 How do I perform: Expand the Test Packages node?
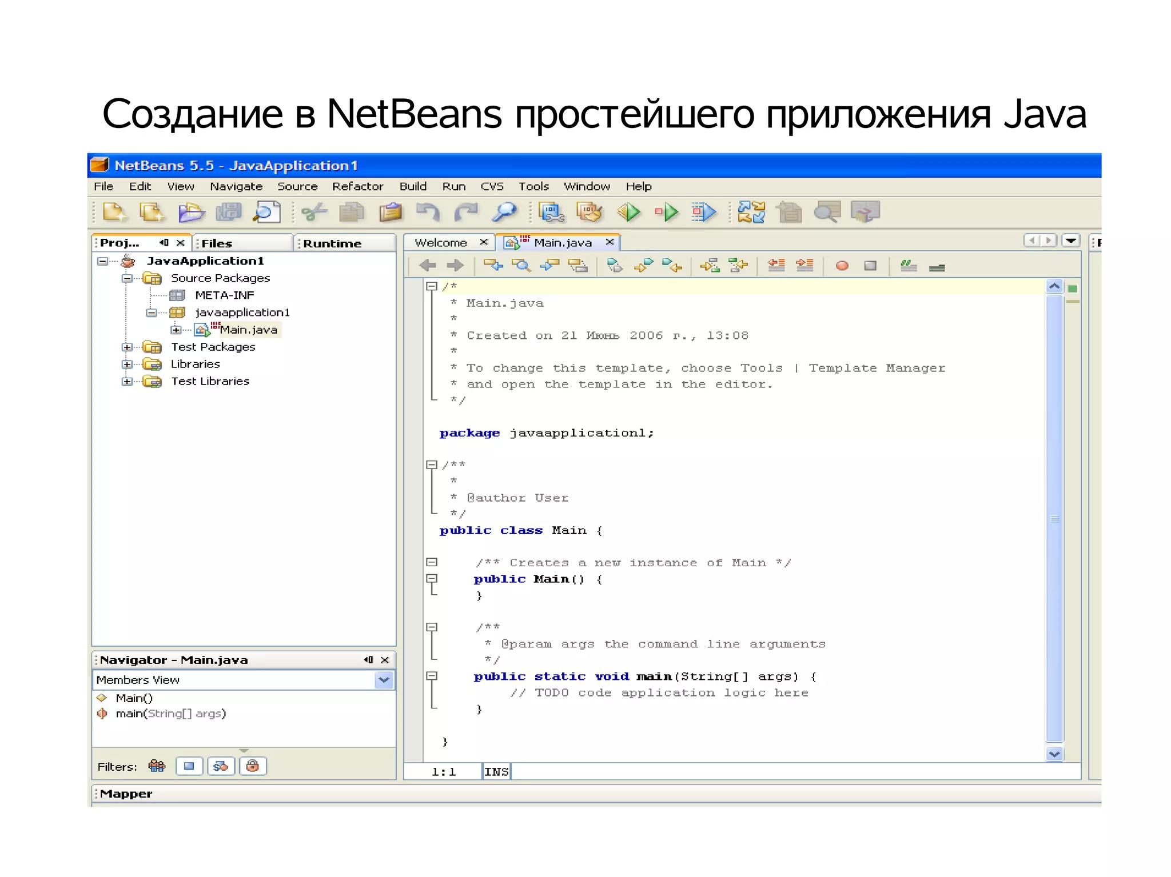pos(127,347)
